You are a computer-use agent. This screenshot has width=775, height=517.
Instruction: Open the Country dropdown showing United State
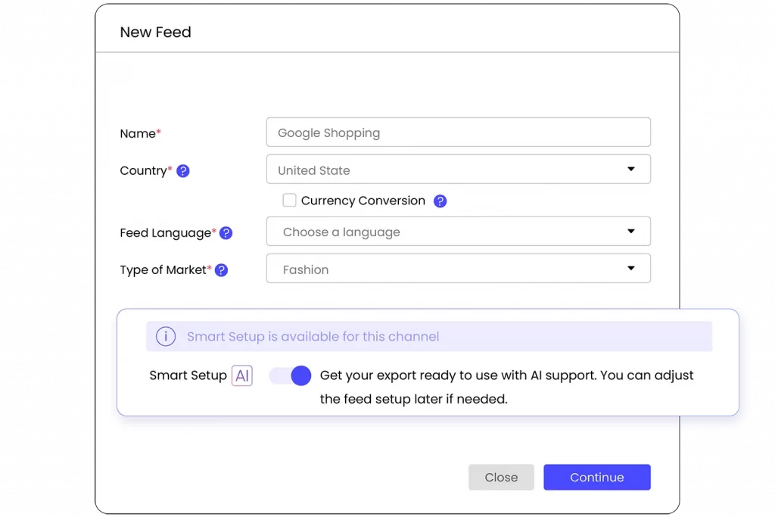pos(458,169)
